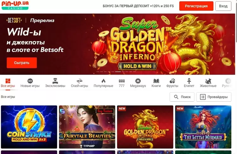This screenshot has height=154, width=237.
Task: Open the Story of The Little Mermaid game
Action: 203,127
